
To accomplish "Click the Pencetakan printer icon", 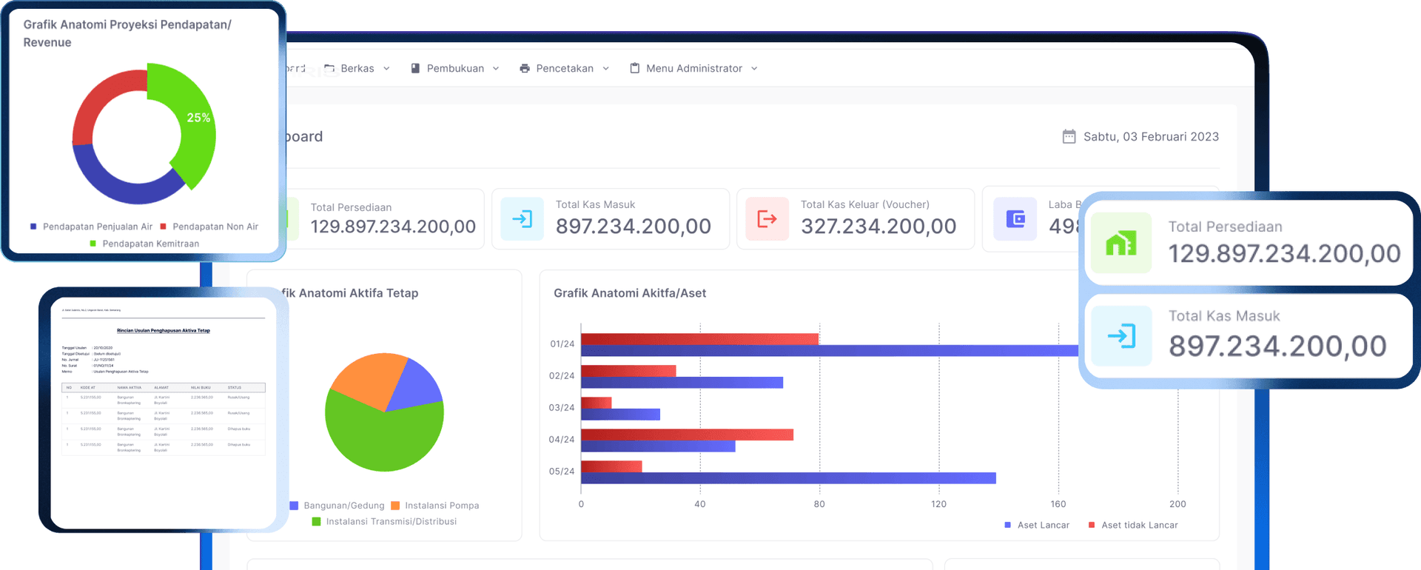I will click(525, 68).
